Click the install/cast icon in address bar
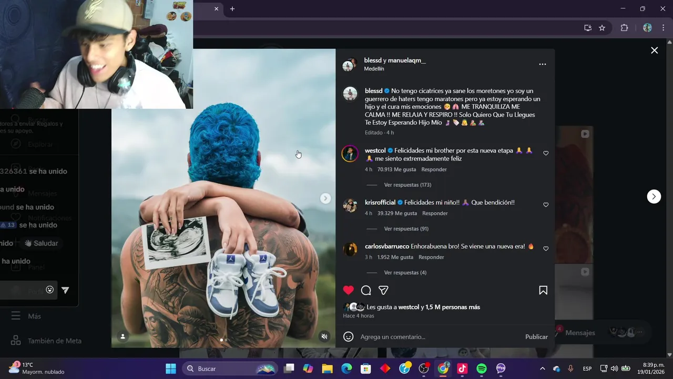 pos(588,28)
